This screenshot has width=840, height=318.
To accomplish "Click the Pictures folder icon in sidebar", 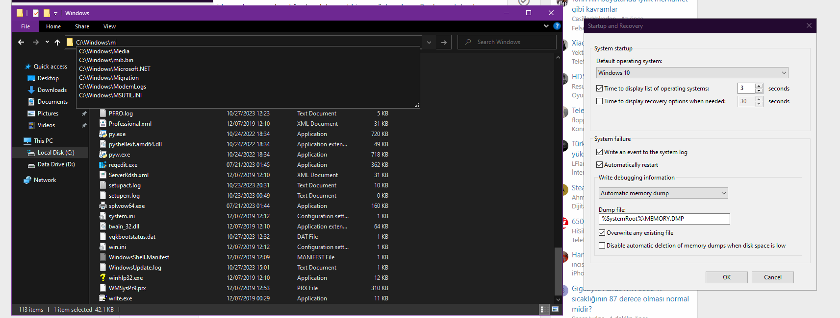I will pos(31,114).
